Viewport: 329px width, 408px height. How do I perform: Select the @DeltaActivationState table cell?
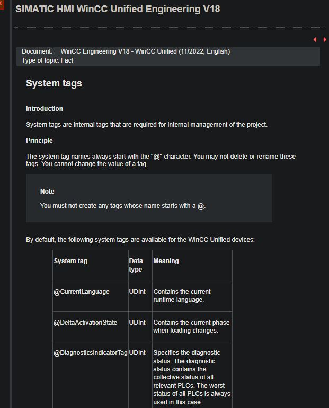85,323
